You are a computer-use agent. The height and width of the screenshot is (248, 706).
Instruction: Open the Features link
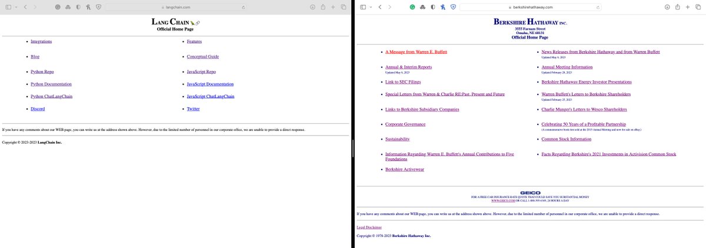pyautogui.click(x=194, y=42)
